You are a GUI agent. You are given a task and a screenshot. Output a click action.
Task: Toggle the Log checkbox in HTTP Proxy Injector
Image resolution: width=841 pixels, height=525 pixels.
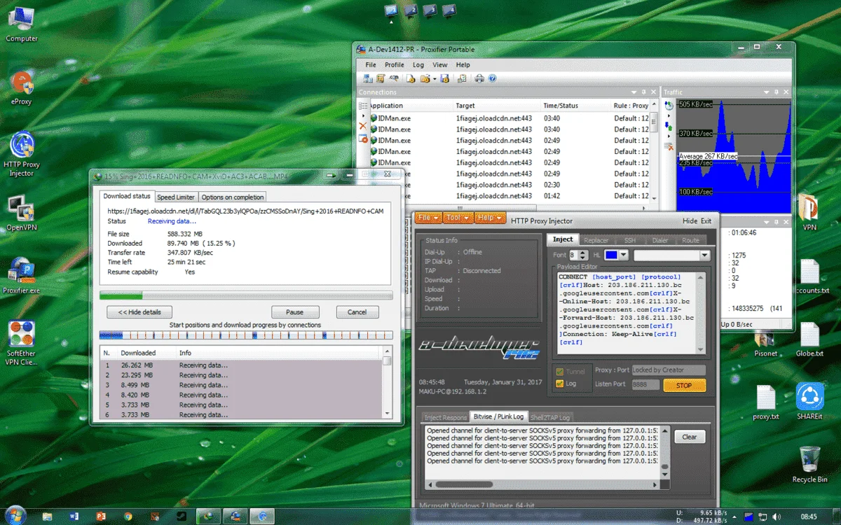(x=559, y=384)
